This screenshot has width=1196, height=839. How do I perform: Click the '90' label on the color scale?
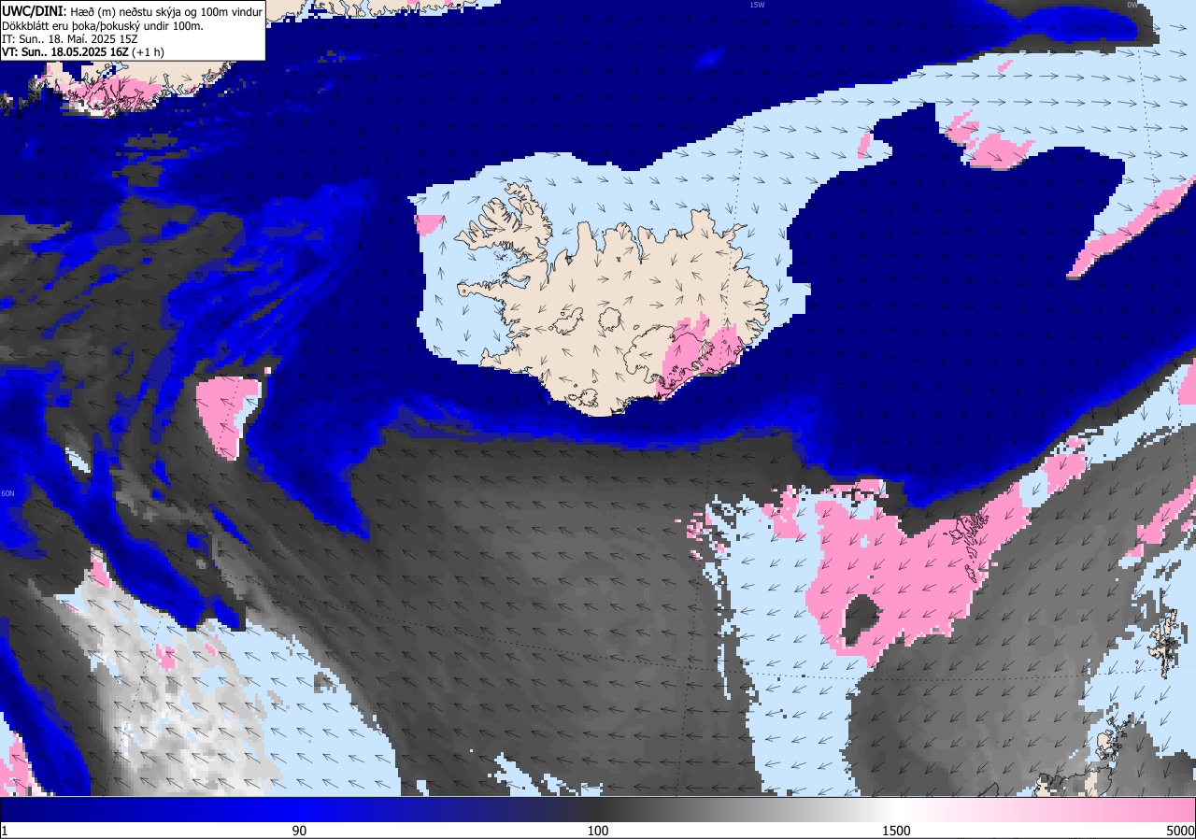299,831
